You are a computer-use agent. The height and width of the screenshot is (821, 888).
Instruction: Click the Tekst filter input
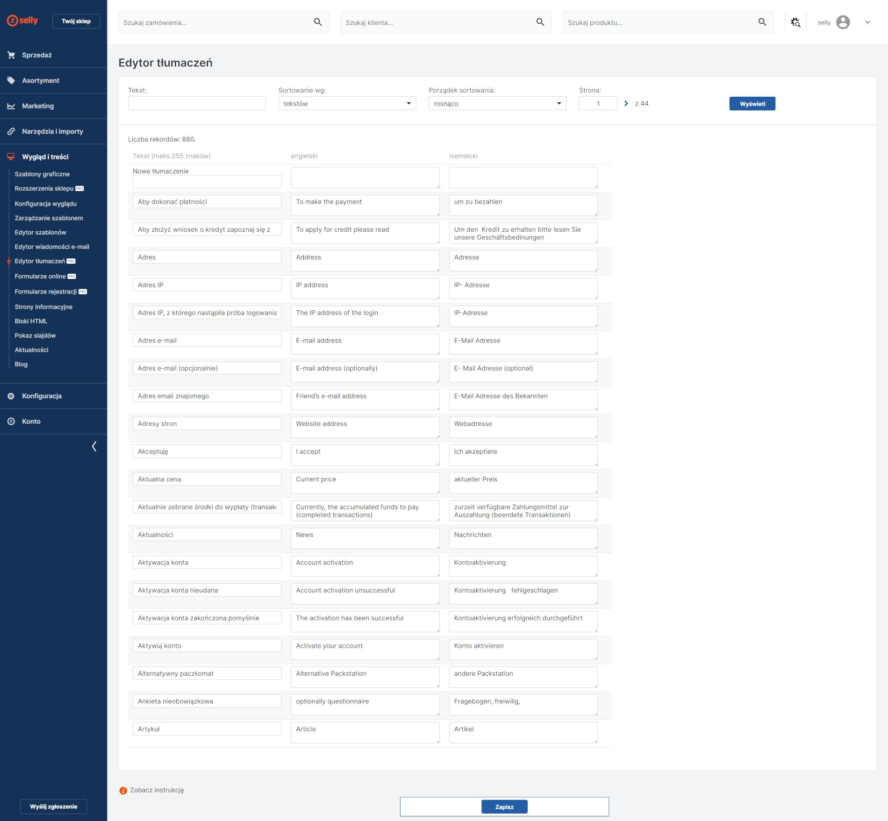[x=197, y=103]
